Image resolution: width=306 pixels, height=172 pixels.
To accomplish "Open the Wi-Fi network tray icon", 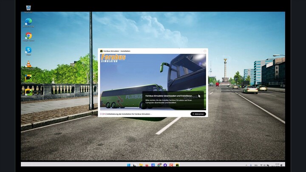I will 261,165.
